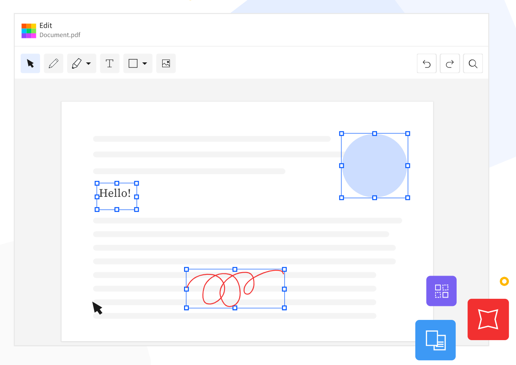Click the blue copy documents tile icon
This screenshot has width=516, height=365.
[436, 340]
